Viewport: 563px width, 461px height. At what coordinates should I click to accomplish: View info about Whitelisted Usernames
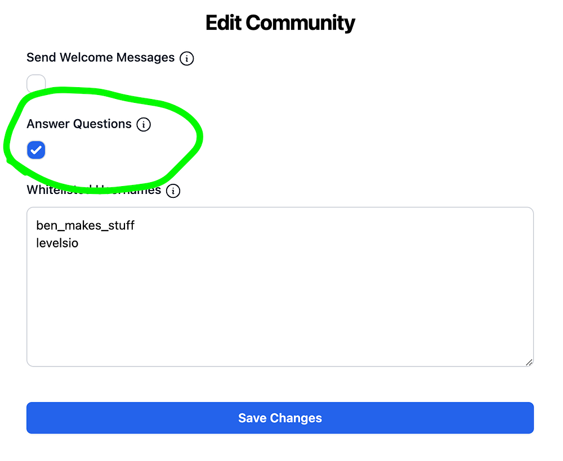tap(173, 191)
